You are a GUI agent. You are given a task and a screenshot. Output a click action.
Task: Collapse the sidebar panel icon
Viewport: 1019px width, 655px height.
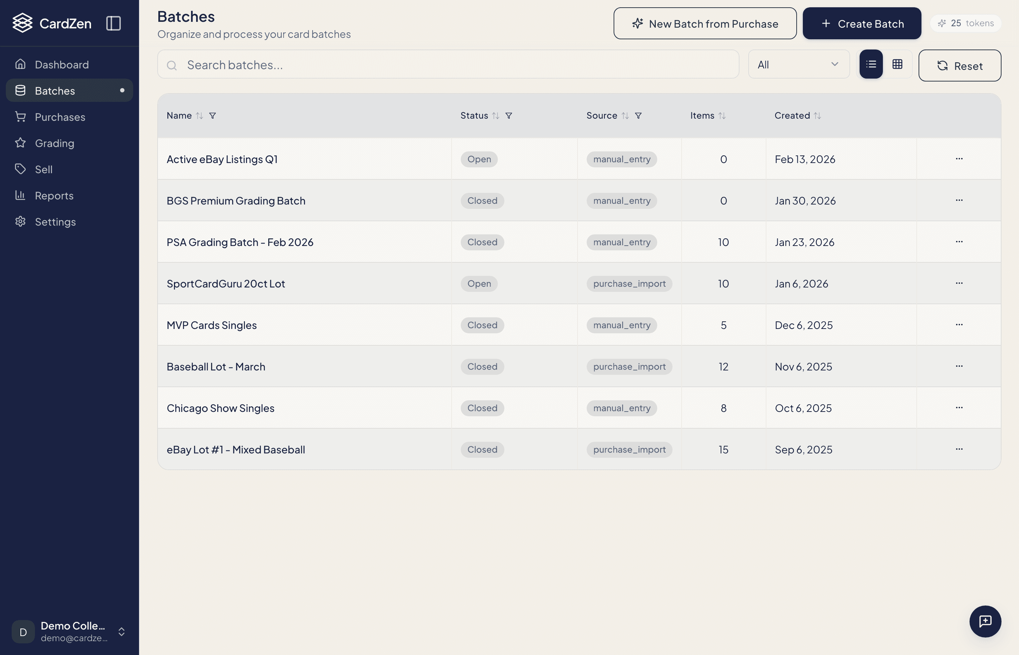coord(113,23)
